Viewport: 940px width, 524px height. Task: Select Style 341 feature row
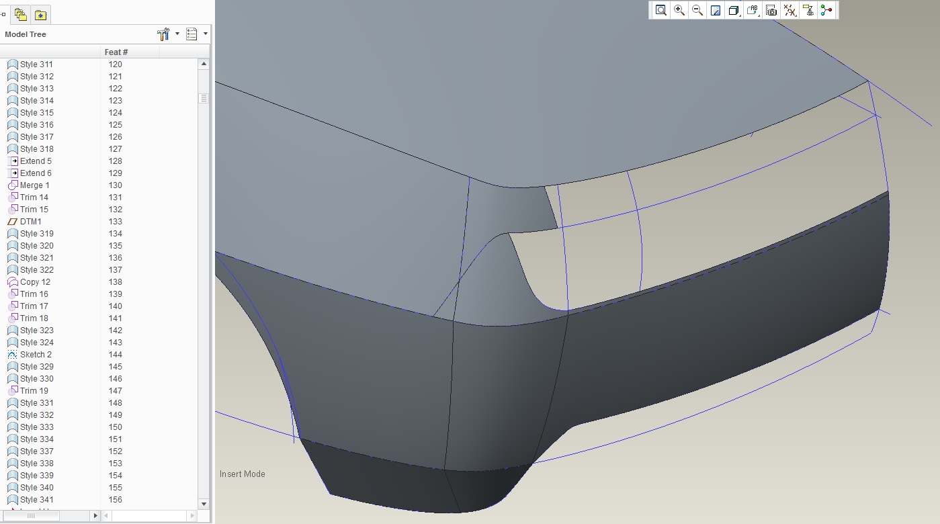[36, 500]
